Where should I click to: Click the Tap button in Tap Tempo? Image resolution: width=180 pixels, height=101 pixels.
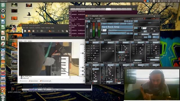coord(150,37)
